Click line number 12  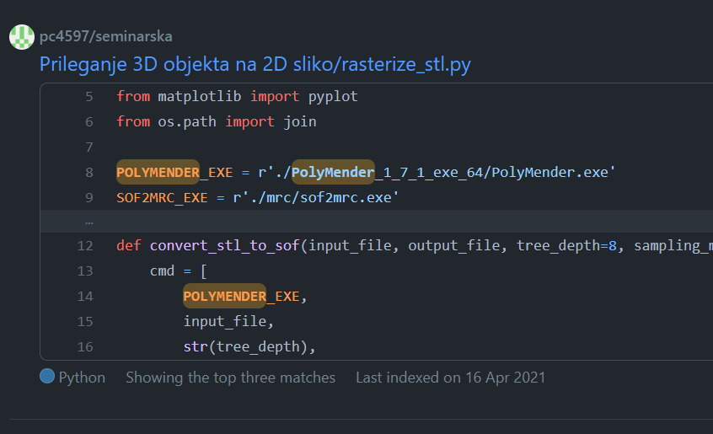pyautogui.click(x=85, y=246)
